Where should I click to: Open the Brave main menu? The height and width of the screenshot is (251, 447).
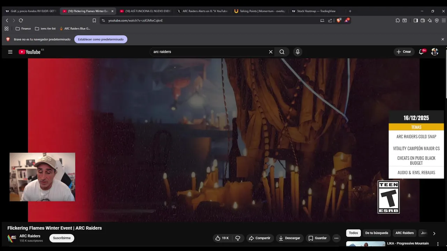coord(443,21)
